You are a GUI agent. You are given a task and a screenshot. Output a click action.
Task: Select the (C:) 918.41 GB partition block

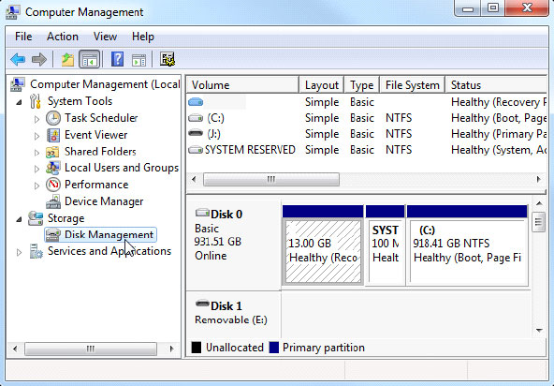[x=467, y=251]
